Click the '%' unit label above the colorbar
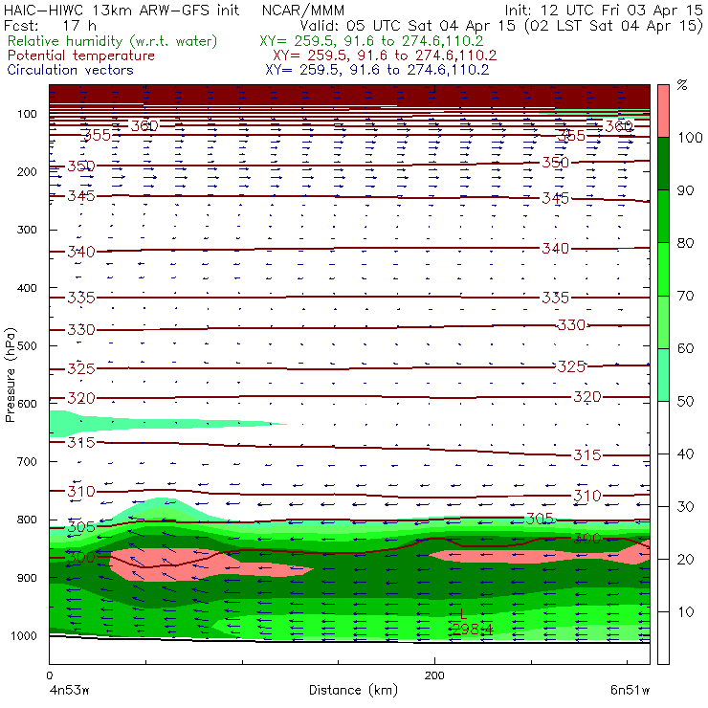 point(682,85)
